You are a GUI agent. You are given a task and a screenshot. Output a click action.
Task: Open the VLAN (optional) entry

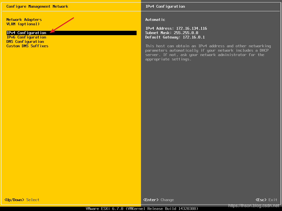pos(23,24)
